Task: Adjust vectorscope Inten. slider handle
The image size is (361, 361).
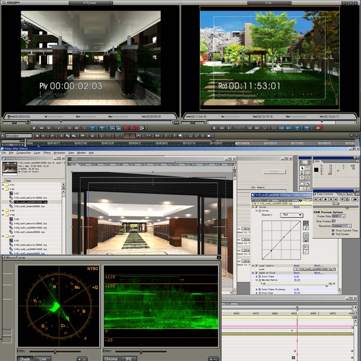Action: pyautogui.click(x=55, y=352)
